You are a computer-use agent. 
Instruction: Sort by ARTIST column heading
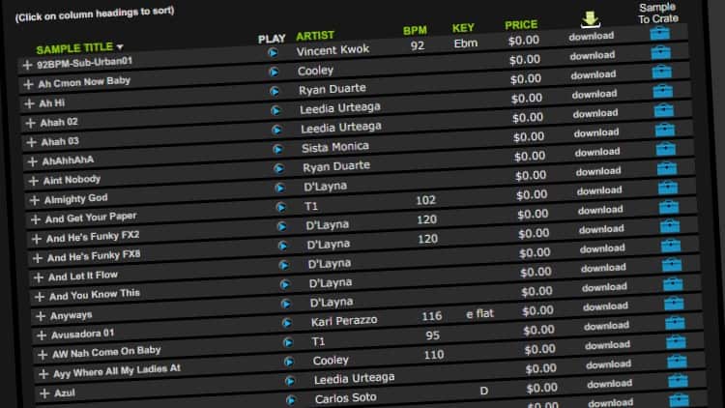315,36
